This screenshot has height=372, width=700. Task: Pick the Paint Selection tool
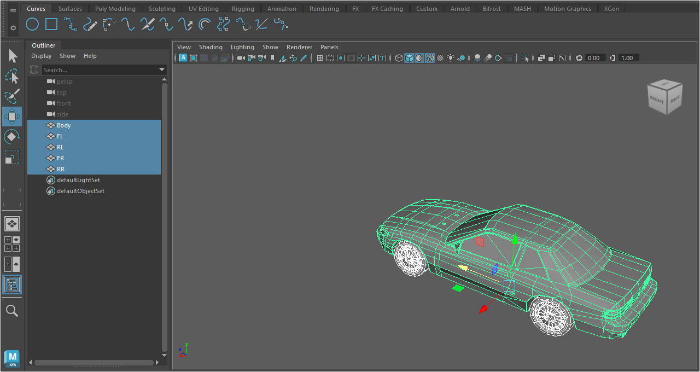(x=12, y=96)
